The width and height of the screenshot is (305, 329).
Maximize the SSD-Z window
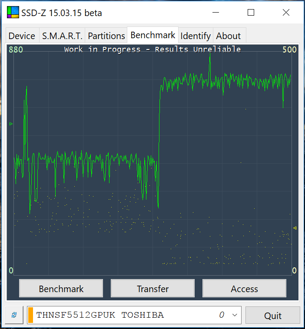coord(251,13)
